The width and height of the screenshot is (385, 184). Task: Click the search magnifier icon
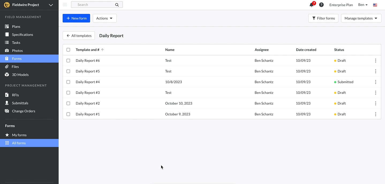(117, 5)
